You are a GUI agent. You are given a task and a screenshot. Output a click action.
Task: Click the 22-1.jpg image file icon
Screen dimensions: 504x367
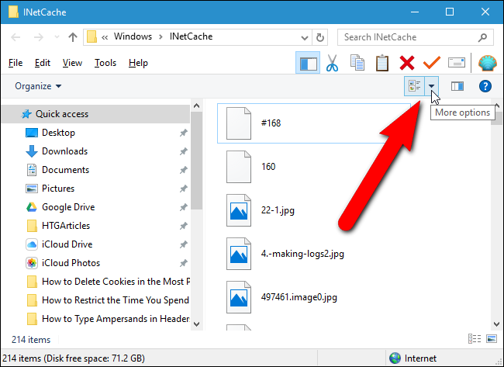[x=239, y=210]
